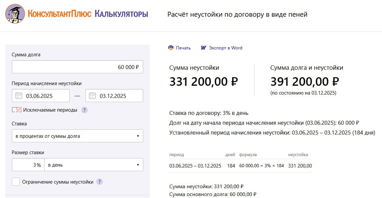Select the print icon before Печать
Screen dimensions: 382x198
(x=170, y=47)
